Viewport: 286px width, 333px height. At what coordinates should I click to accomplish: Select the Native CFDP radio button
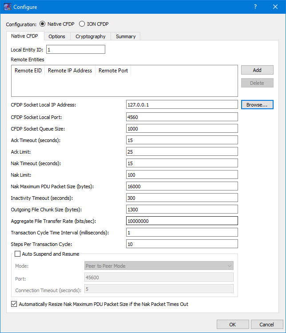click(x=43, y=24)
